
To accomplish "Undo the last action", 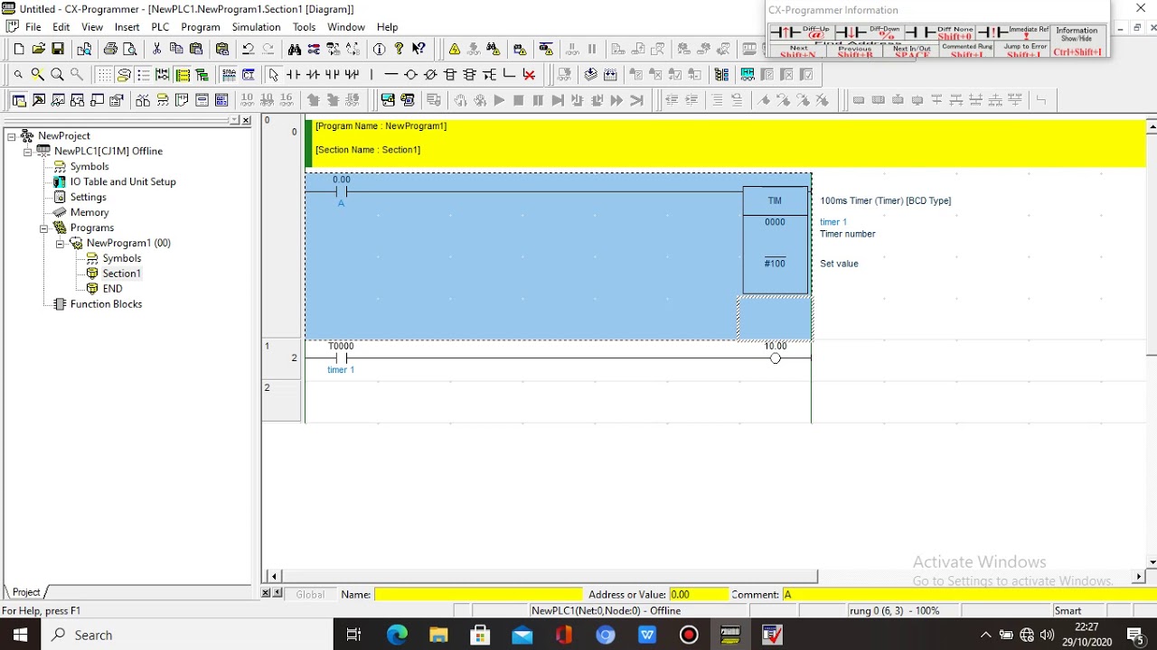I will pos(248,49).
